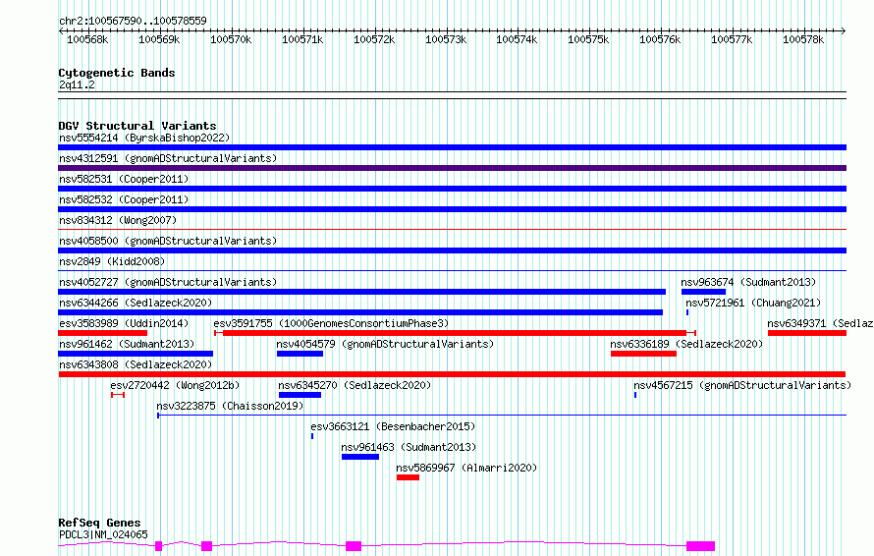Screen dimensions: 874x556
Task: Click the DGV Structural Variants track title
Action: point(137,126)
